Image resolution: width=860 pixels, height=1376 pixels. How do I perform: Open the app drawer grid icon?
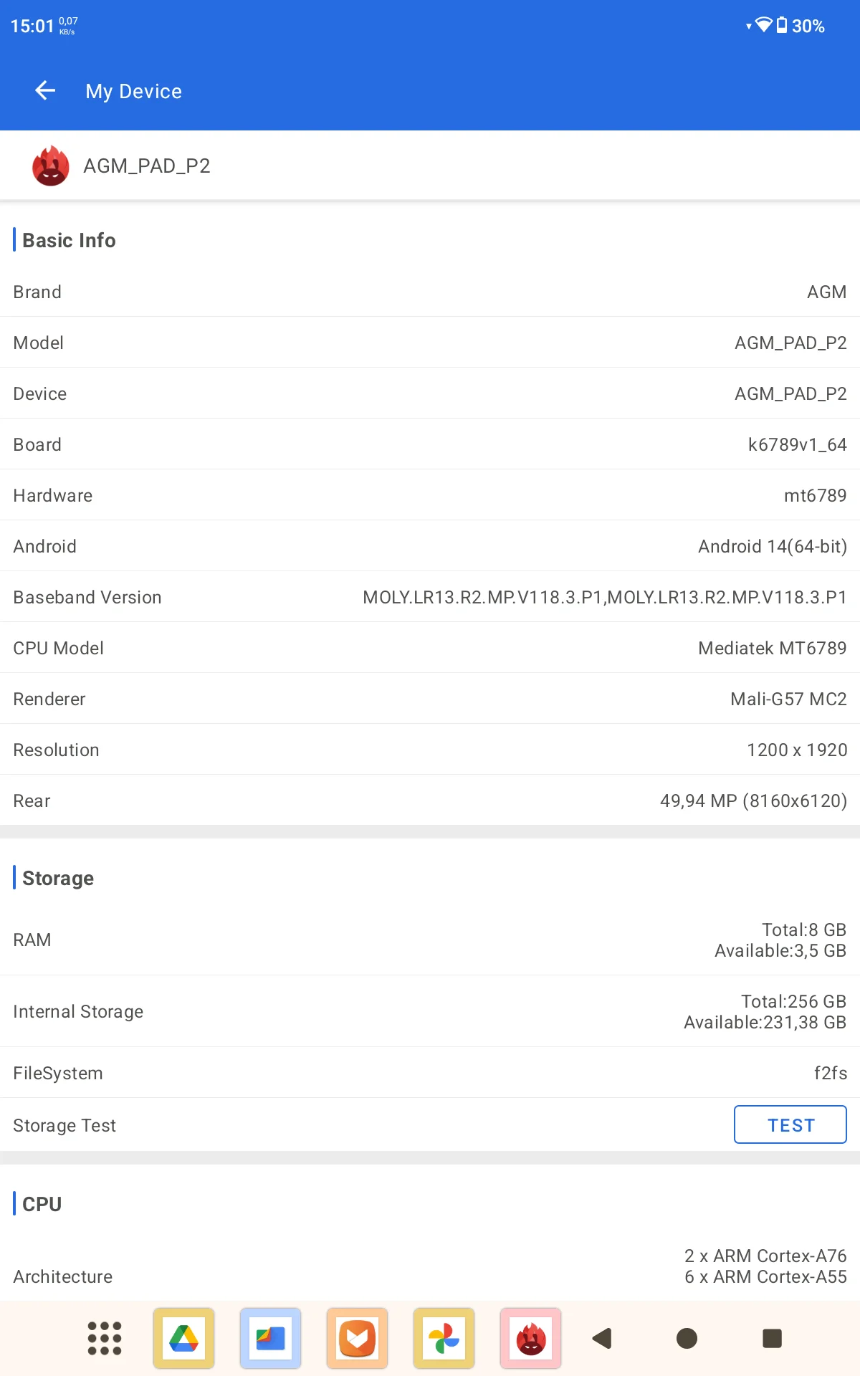(x=105, y=1338)
